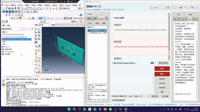Switch to the 历史 tab in workspace
Viewport: 200px width, 112px height.
pyautogui.click(x=89, y=19)
